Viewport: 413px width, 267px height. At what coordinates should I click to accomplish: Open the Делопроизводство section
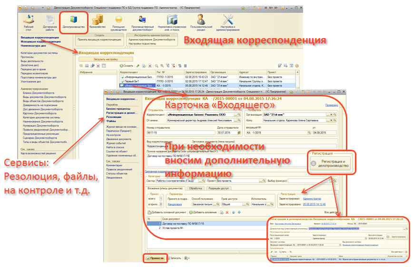coord(73,22)
